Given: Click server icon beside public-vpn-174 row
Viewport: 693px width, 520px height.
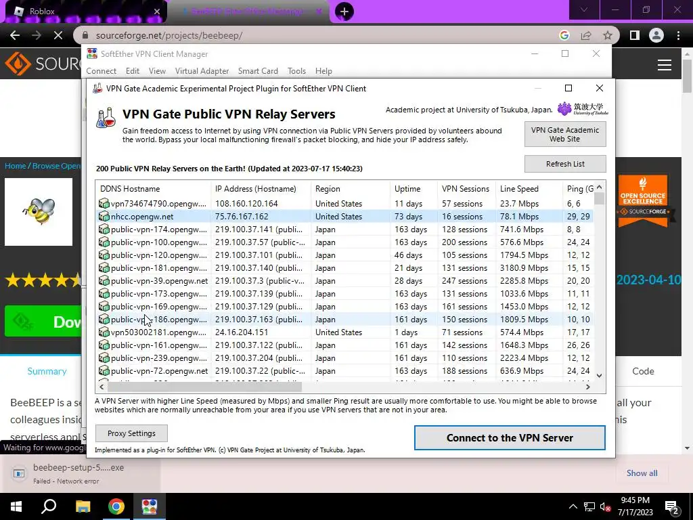Looking at the screenshot, I should [104, 229].
